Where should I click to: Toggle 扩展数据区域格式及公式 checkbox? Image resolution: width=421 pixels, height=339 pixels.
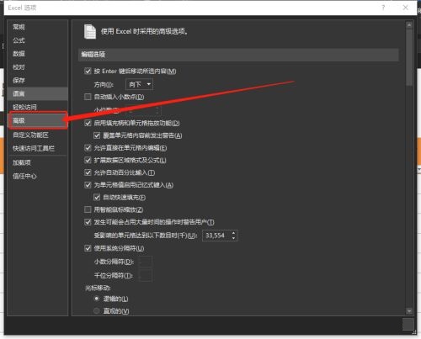88,161
